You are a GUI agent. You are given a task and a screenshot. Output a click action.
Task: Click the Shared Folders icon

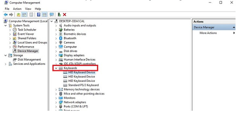tap(15, 38)
